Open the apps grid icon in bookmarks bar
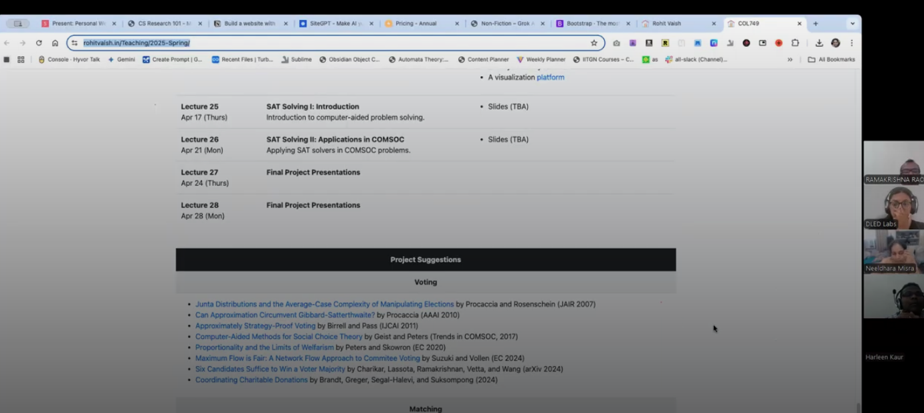The image size is (924, 413). coord(21,59)
